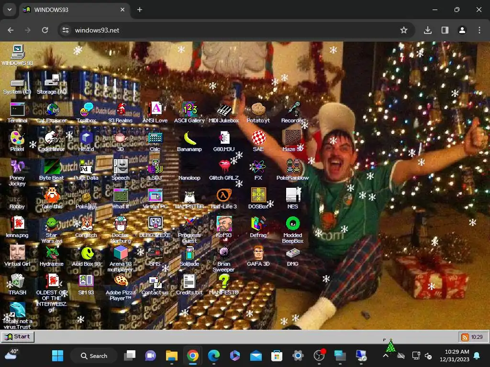The image size is (490, 367).
Task: Open Trollbox chat icon
Action: (86, 113)
